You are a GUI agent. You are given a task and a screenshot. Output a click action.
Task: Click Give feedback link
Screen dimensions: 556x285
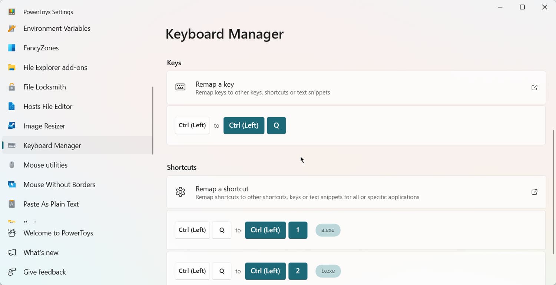point(44,272)
